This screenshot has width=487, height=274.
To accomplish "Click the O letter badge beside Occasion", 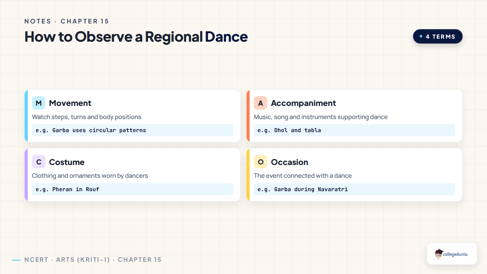I will 261,162.
